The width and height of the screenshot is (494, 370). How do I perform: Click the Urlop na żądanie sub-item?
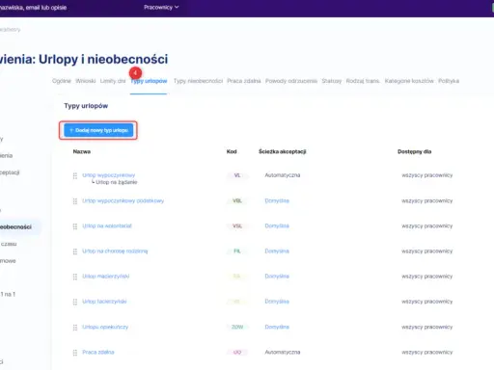click(117, 182)
